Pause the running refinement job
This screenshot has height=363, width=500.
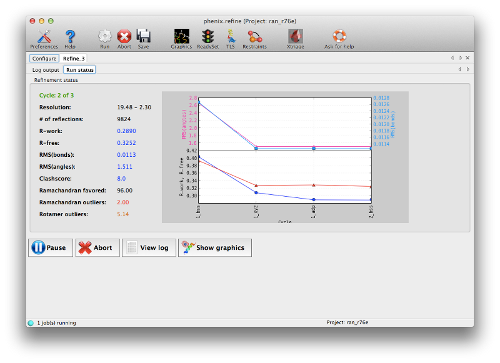point(50,247)
